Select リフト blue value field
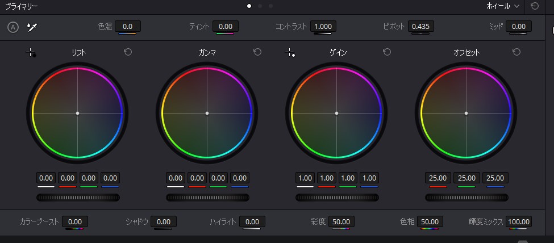The image size is (554, 243). (110, 178)
